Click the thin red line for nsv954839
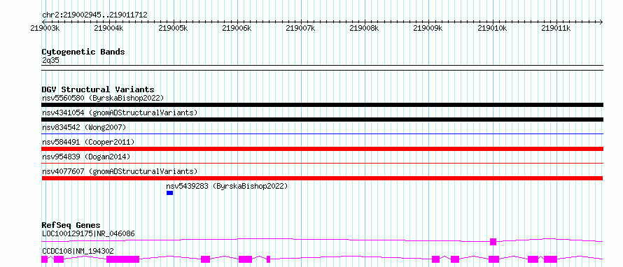The image size is (623, 267). (322, 163)
